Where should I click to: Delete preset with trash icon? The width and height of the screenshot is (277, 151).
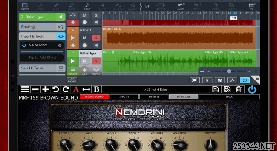click(x=239, y=89)
